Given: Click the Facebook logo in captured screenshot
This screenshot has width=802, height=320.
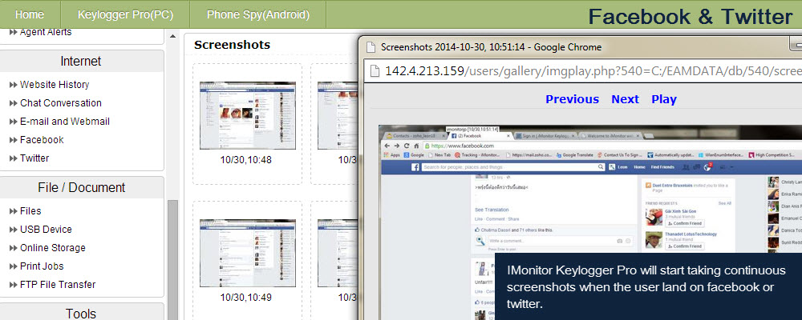Looking at the screenshot, I should [415, 167].
